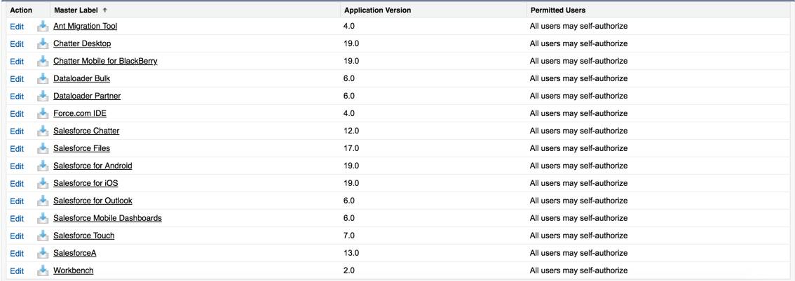
Task: Click download icon for SalesforceA
Action: (43, 253)
